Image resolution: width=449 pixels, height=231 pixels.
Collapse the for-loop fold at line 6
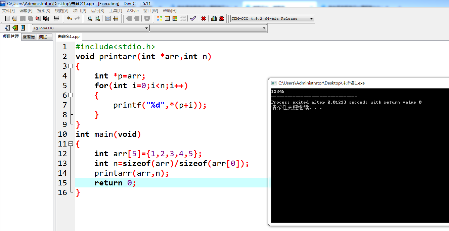[71, 95]
